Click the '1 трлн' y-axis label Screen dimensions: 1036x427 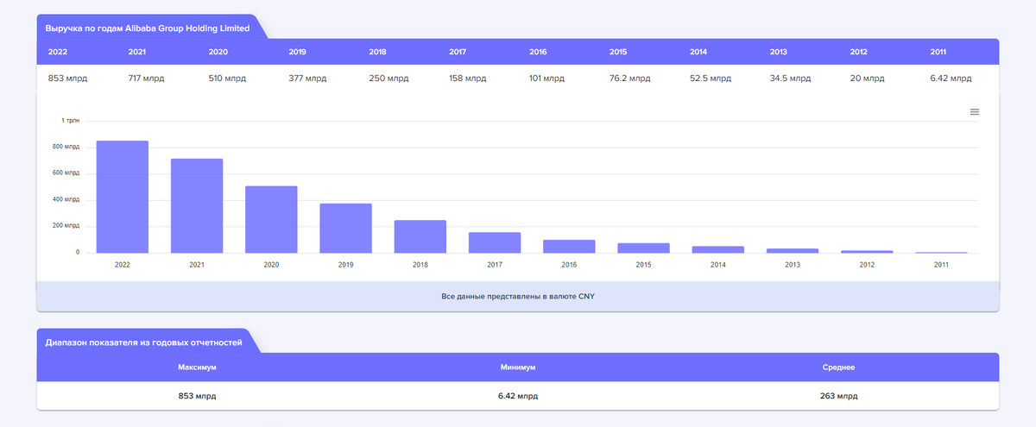pyautogui.click(x=71, y=121)
